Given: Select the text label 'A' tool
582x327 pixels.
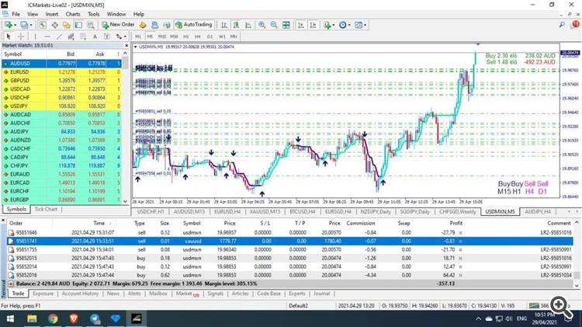Looking at the screenshot, I should pyautogui.click(x=95, y=37).
